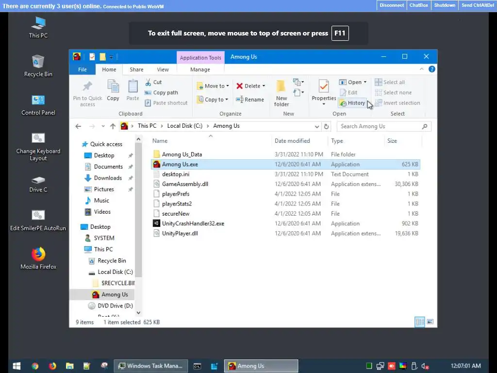Click the Application Tools contextual tab
Viewport: 497px width, 373px height.
[x=200, y=58]
